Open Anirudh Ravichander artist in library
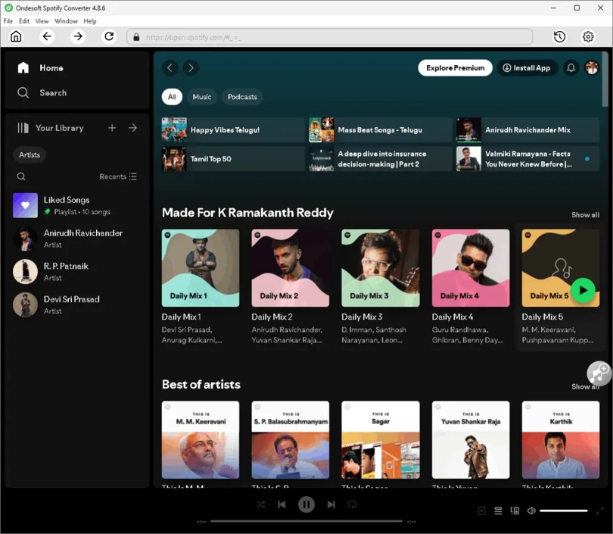Screen dimensions: 613x534 [x=76, y=239]
